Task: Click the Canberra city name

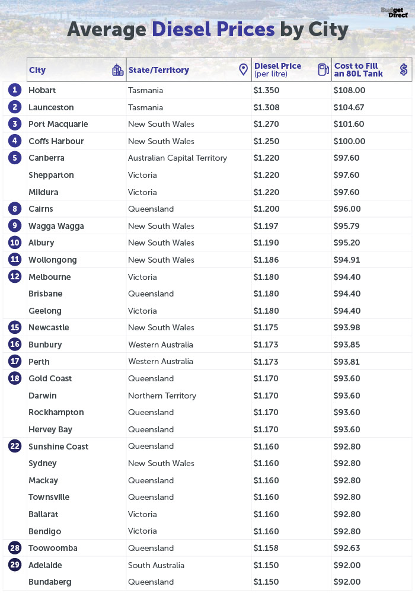Action: [46, 158]
